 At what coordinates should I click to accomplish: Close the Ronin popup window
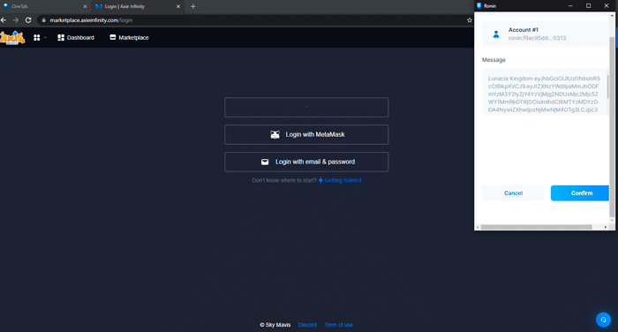click(x=607, y=6)
